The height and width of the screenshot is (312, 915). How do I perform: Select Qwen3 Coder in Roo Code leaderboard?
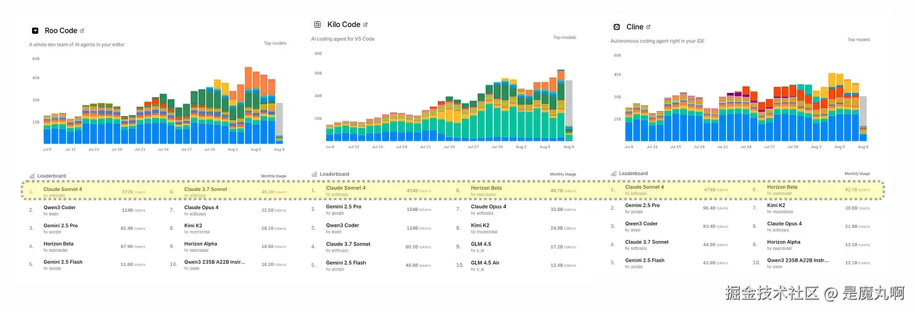click(x=60, y=208)
